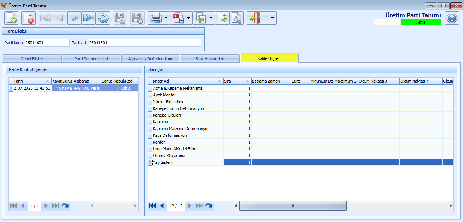Viewport: 464px width, 222px height.
Task: Click the delete record icon with minus
Action: [x=29, y=18]
